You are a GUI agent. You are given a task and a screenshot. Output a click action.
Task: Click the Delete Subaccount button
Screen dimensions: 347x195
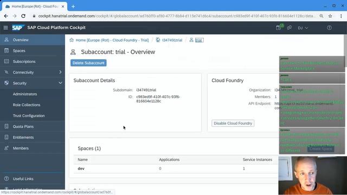tap(88, 63)
